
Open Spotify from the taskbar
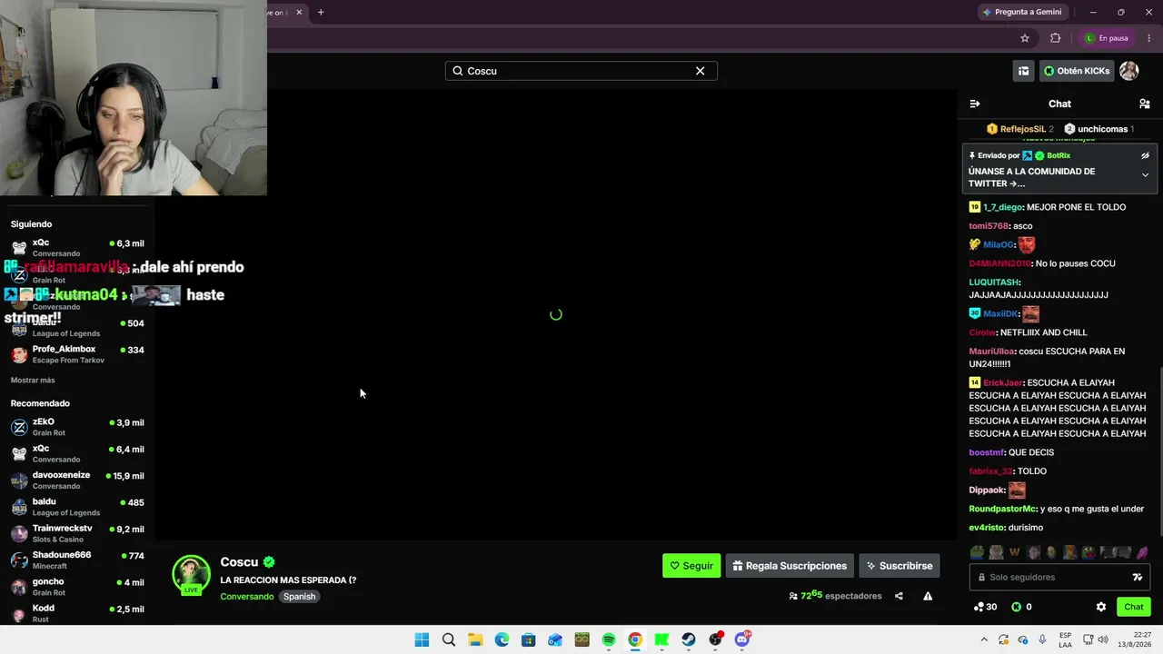point(609,639)
